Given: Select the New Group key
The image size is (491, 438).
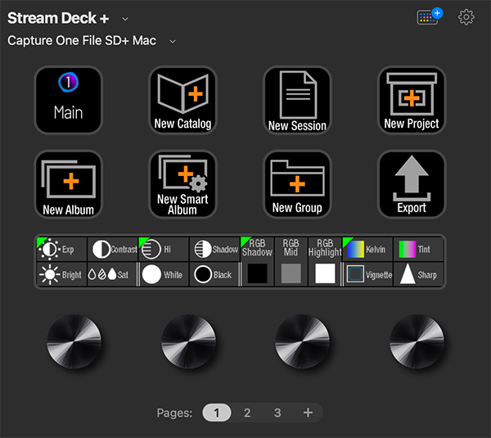Looking at the screenshot, I should (x=297, y=184).
